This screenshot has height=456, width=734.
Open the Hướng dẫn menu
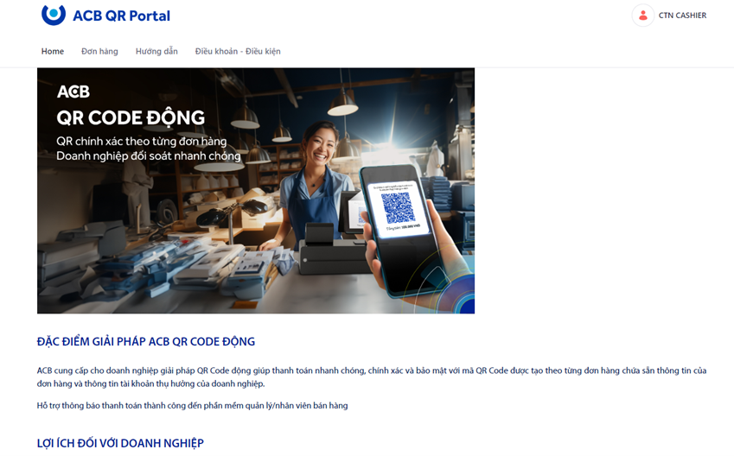click(156, 52)
